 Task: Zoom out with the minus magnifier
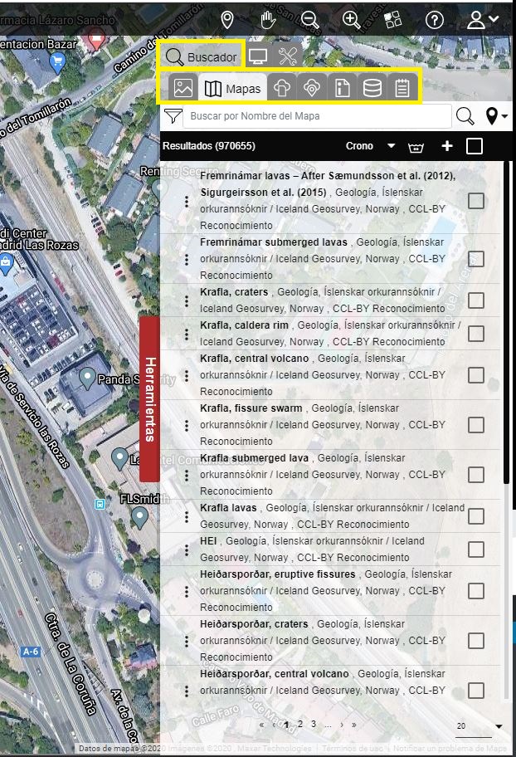tap(309, 20)
